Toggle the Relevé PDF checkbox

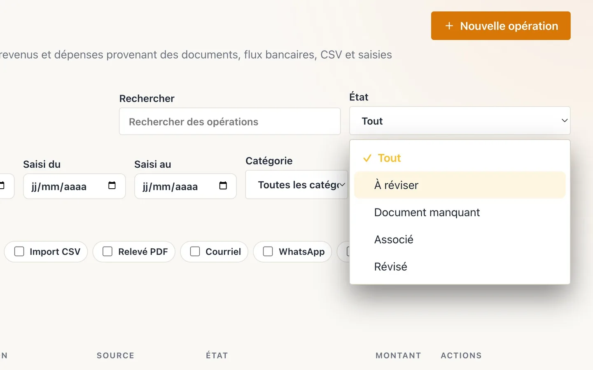tap(107, 251)
